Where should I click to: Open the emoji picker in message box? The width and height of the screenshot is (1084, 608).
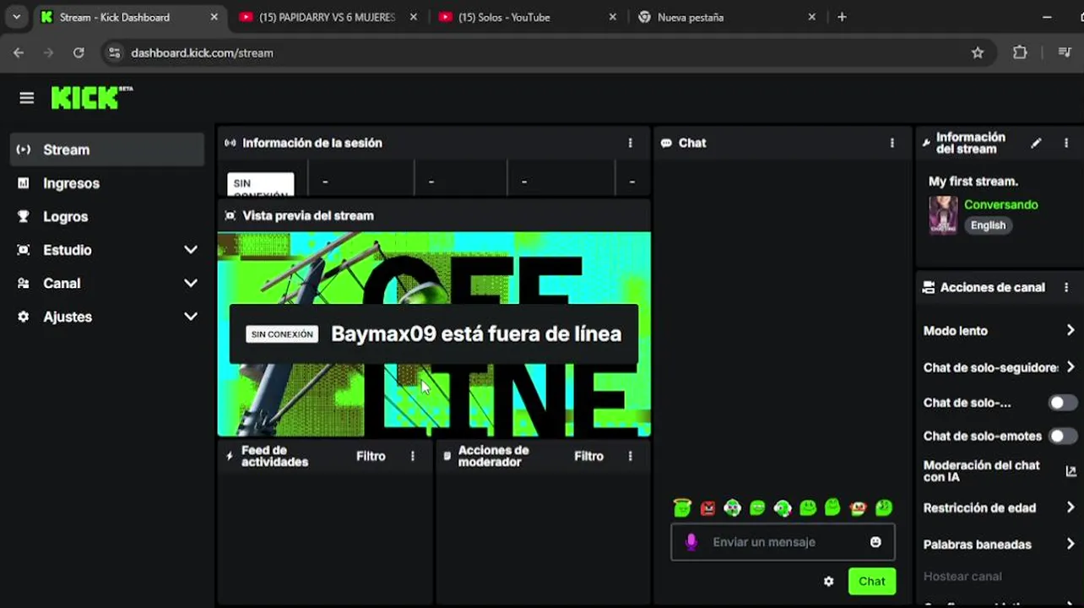point(875,542)
